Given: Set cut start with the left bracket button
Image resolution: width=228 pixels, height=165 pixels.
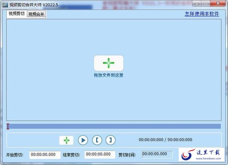Looking at the screenshot, I should [x=97, y=140].
